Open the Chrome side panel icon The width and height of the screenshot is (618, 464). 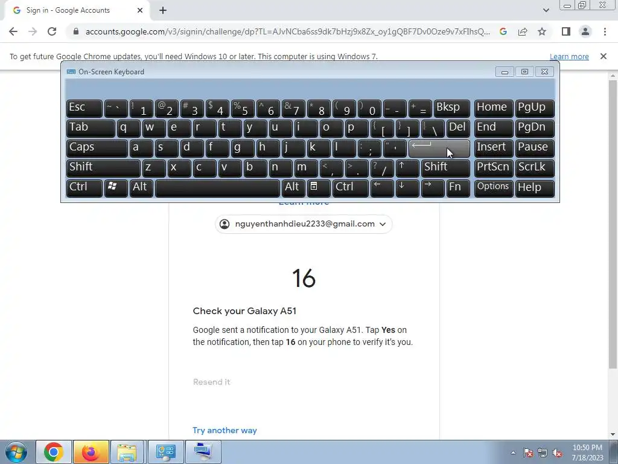pyautogui.click(x=566, y=31)
